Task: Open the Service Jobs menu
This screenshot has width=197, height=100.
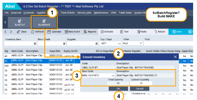Action: tap(84, 13)
